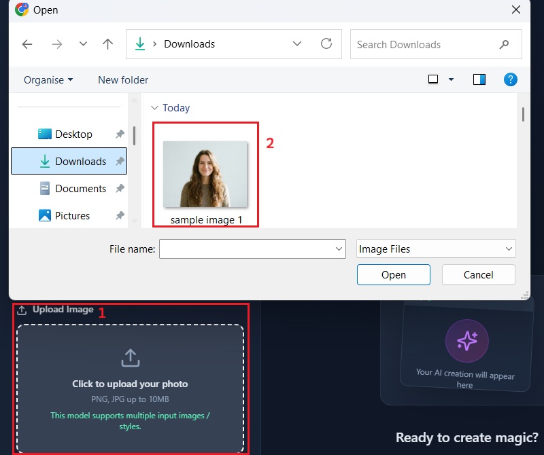Collapse the Today group

(x=155, y=108)
